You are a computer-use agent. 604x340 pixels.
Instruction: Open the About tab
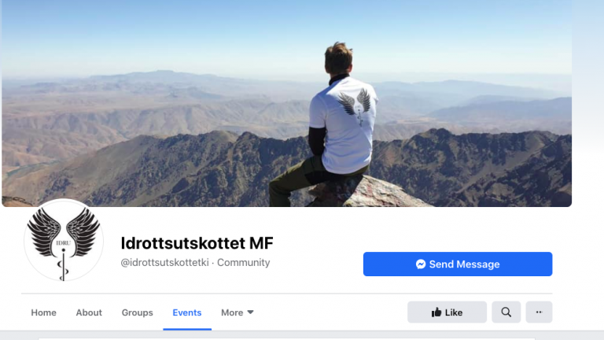click(x=89, y=312)
